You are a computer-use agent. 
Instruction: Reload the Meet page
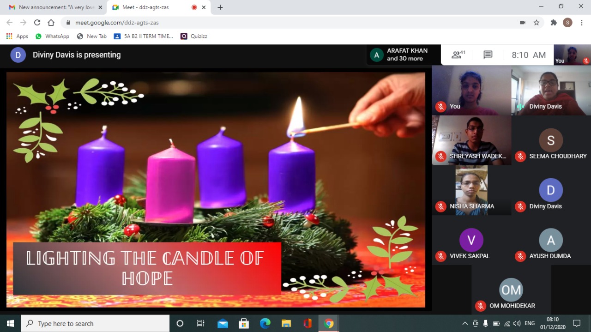click(x=37, y=22)
